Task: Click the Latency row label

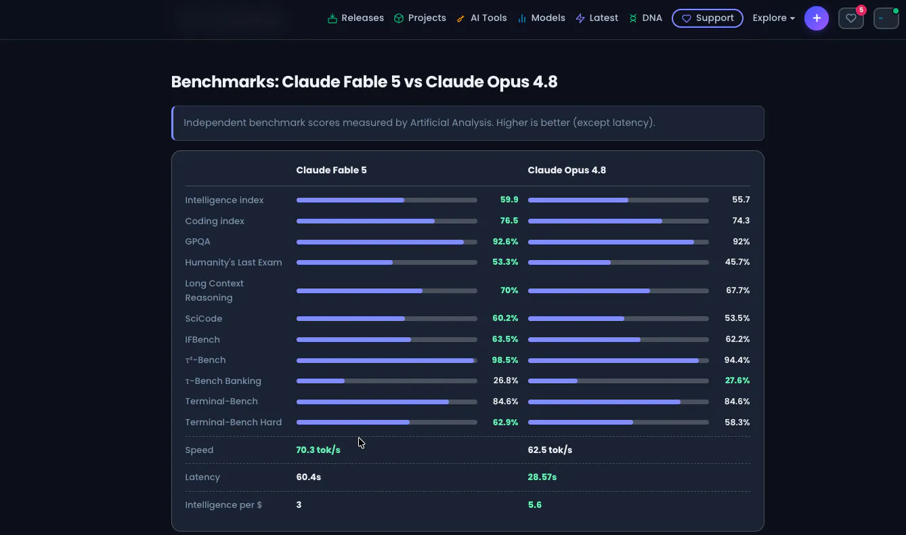Action: (202, 477)
